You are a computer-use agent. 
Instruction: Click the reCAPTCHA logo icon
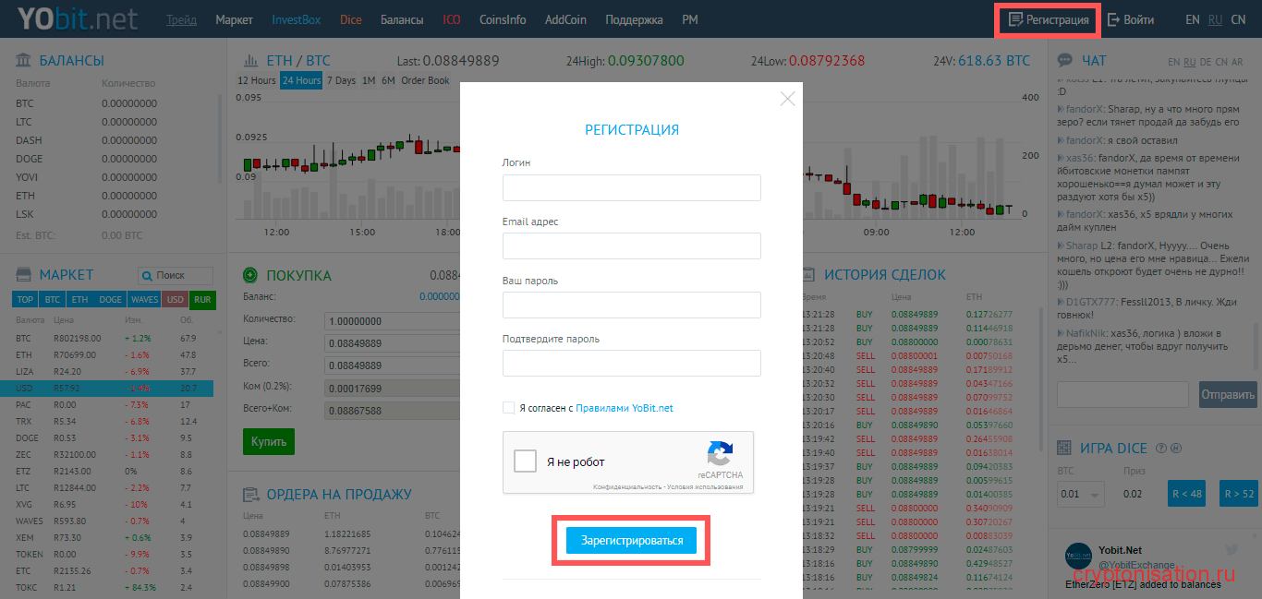point(720,454)
